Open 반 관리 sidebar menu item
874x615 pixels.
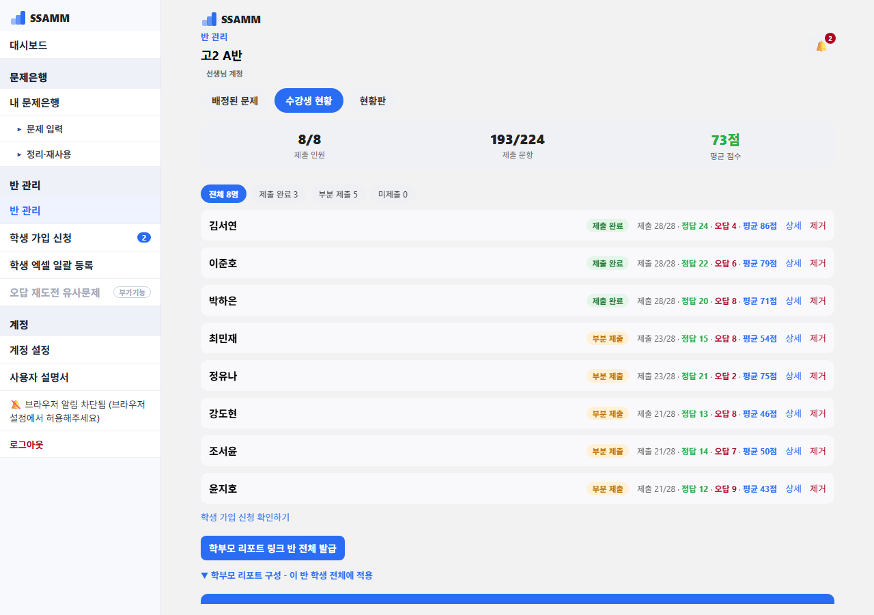tap(80, 210)
